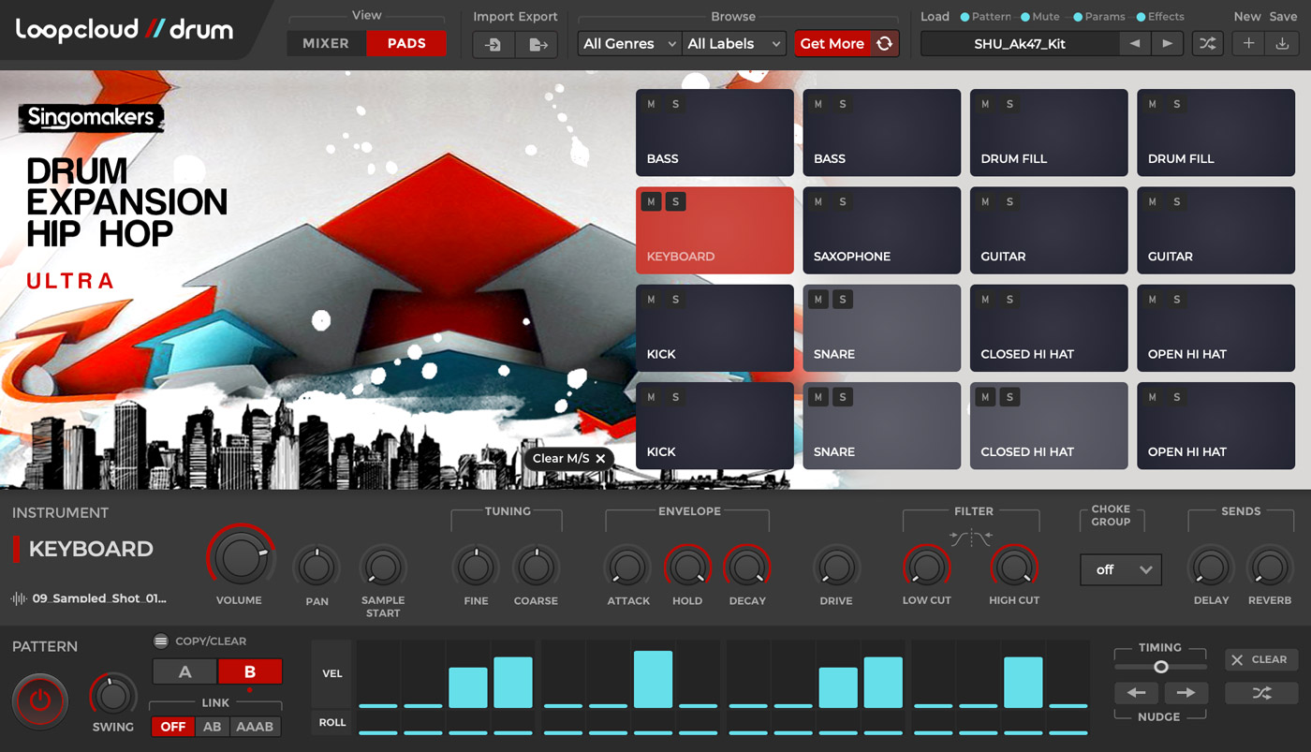Click the Import kit icon
This screenshot has height=752, width=1311.
point(493,44)
